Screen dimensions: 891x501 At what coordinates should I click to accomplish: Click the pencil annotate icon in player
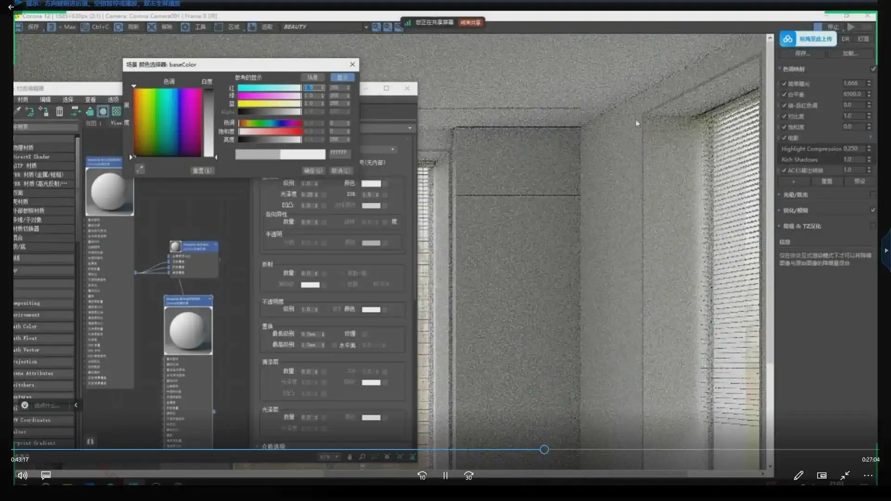click(x=798, y=475)
